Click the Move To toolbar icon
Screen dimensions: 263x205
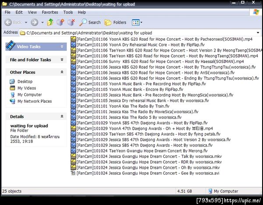click(x=60, y=22)
